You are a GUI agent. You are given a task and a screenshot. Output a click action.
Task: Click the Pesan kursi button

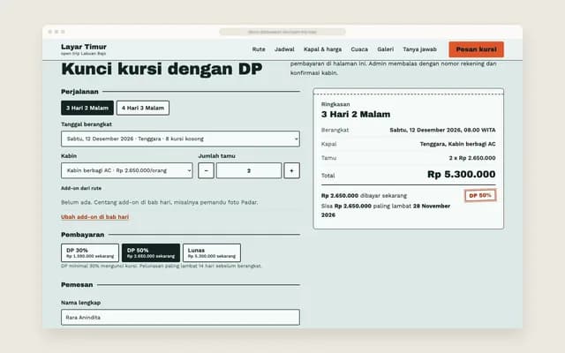point(476,49)
